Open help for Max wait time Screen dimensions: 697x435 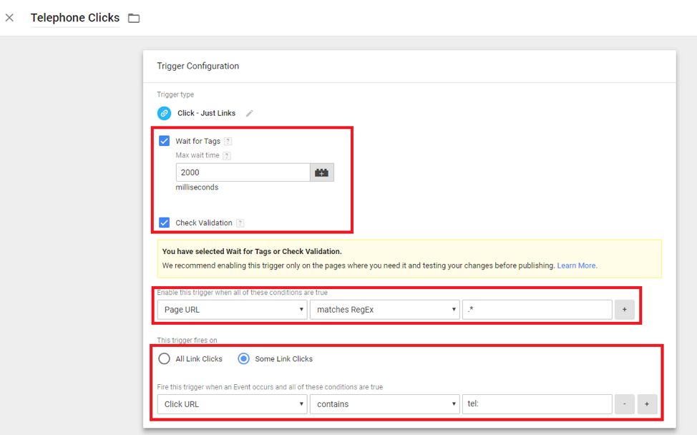pyautogui.click(x=226, y=156)
